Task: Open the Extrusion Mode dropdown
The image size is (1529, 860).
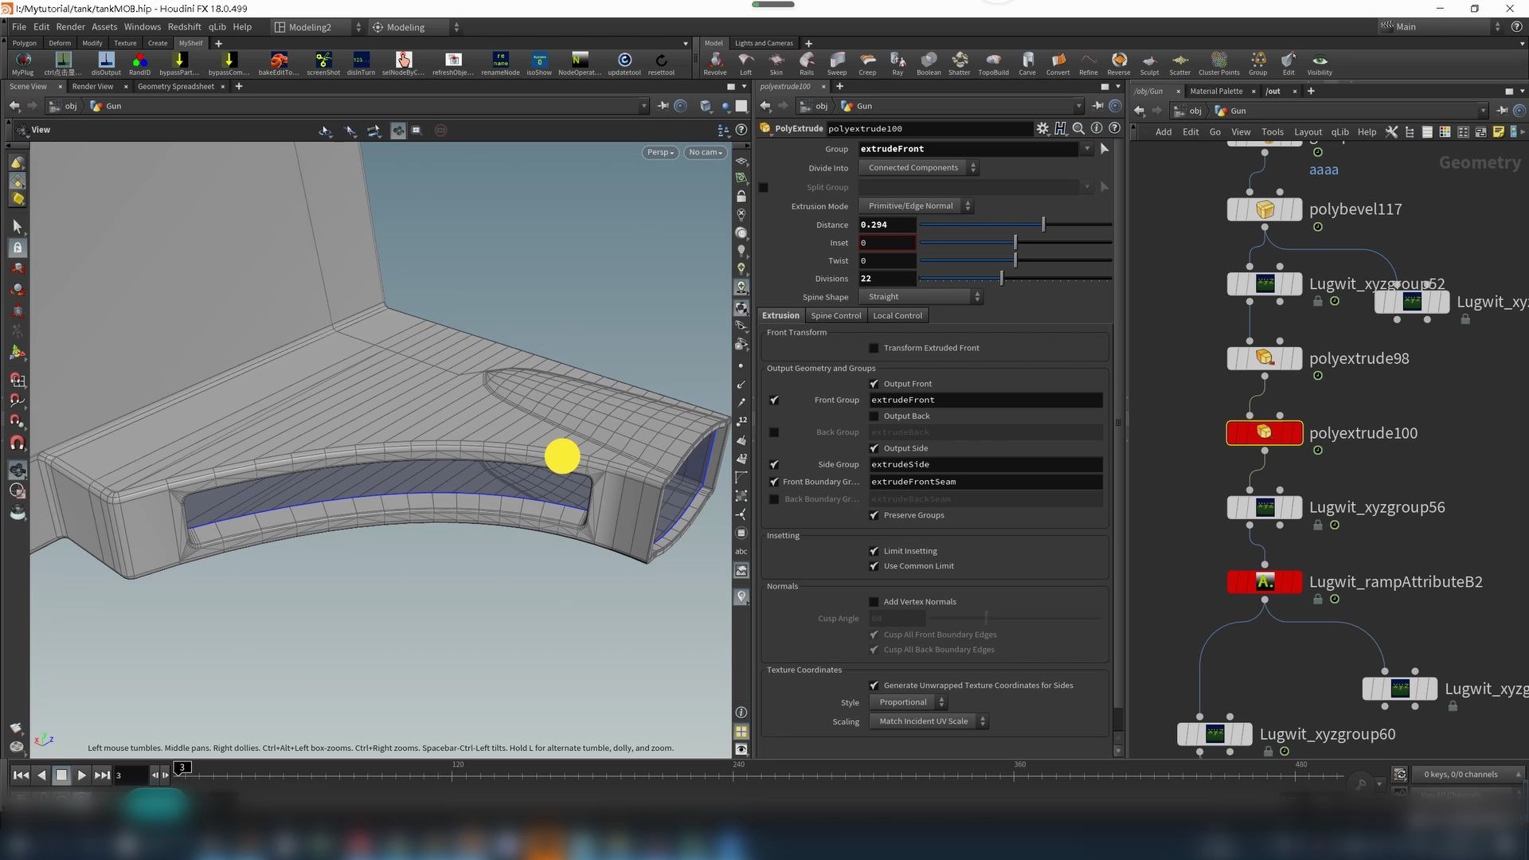Action: pyautogui.click(x=917, y=206)
